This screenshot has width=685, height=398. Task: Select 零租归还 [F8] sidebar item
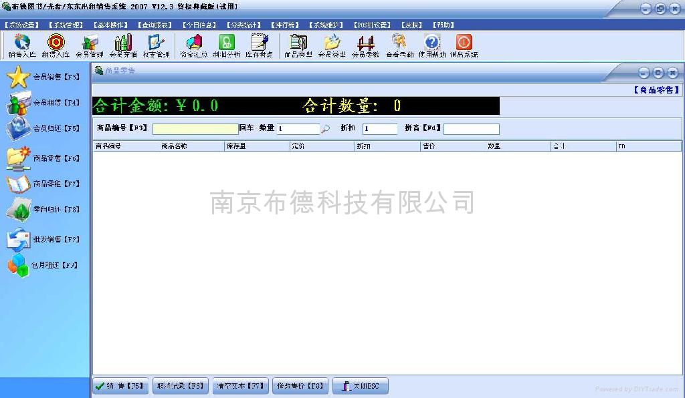click(x=43, y=209)
